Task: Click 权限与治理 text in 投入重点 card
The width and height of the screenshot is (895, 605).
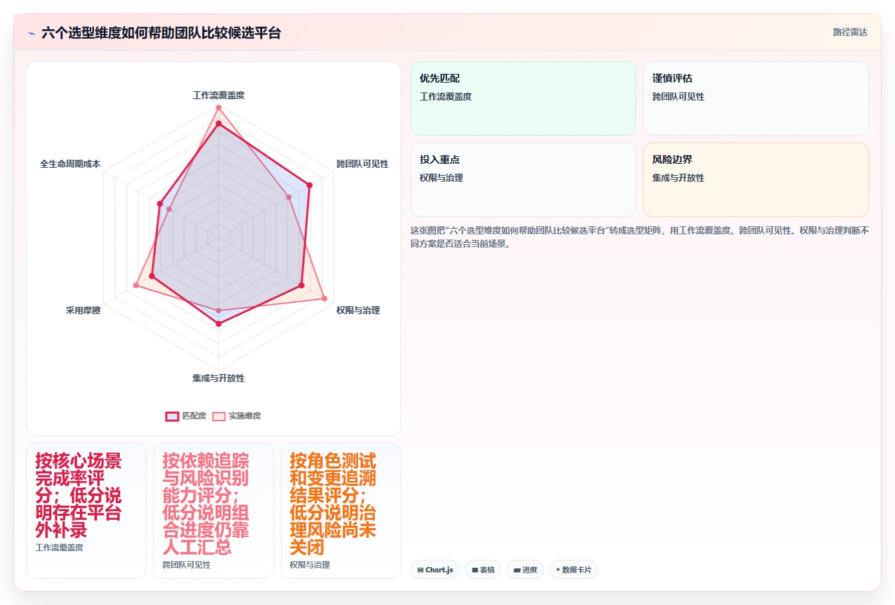Action: (441, 178)
